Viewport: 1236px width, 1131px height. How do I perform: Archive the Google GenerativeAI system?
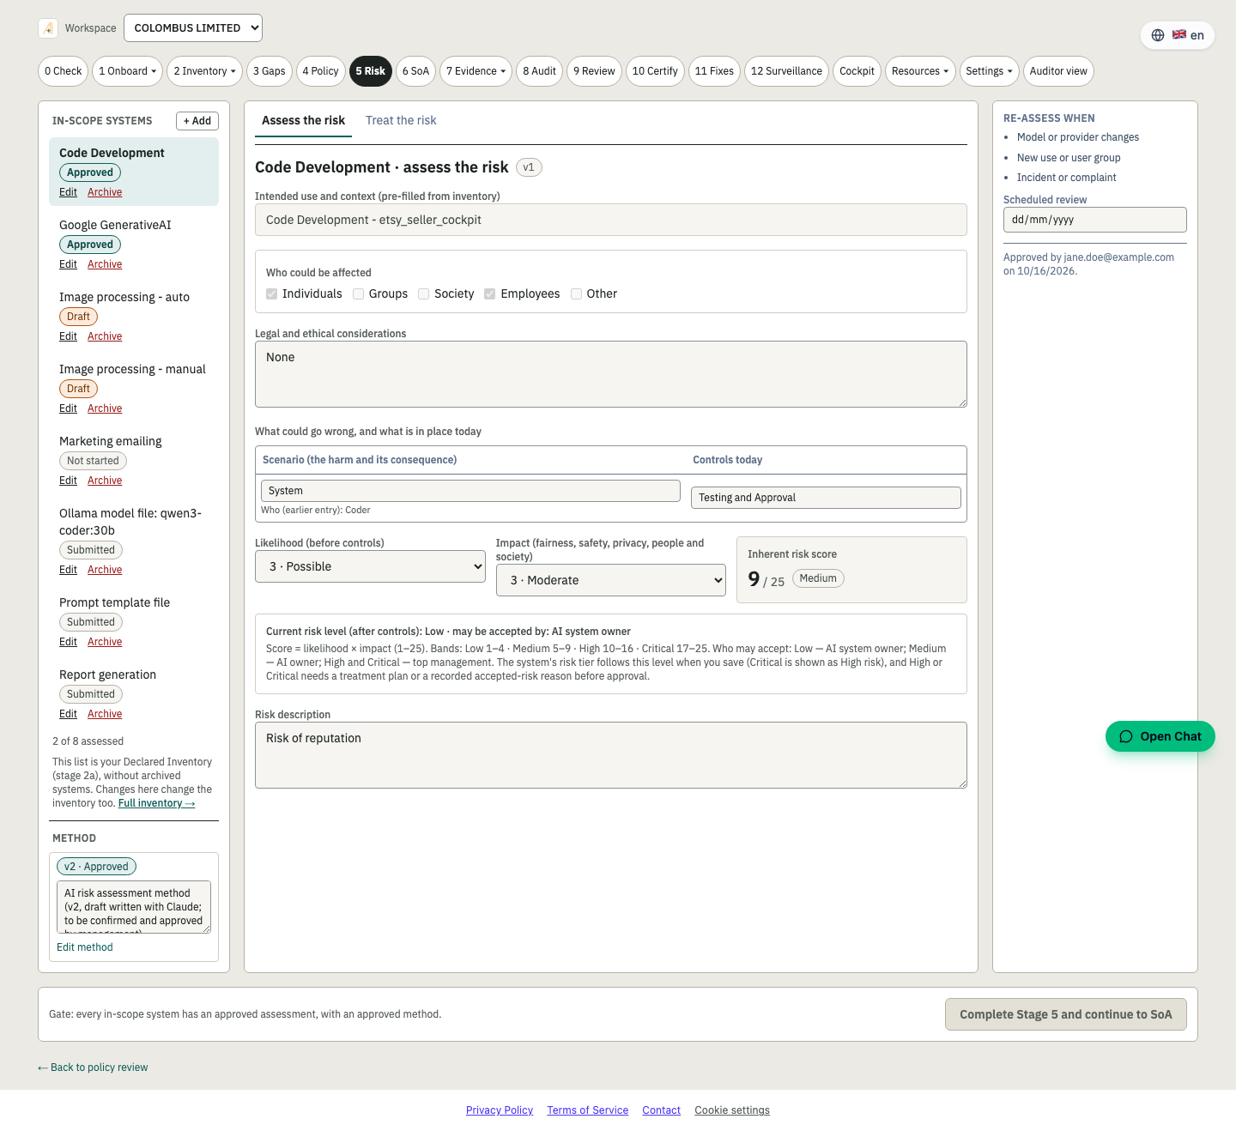[x=105, y=264]
